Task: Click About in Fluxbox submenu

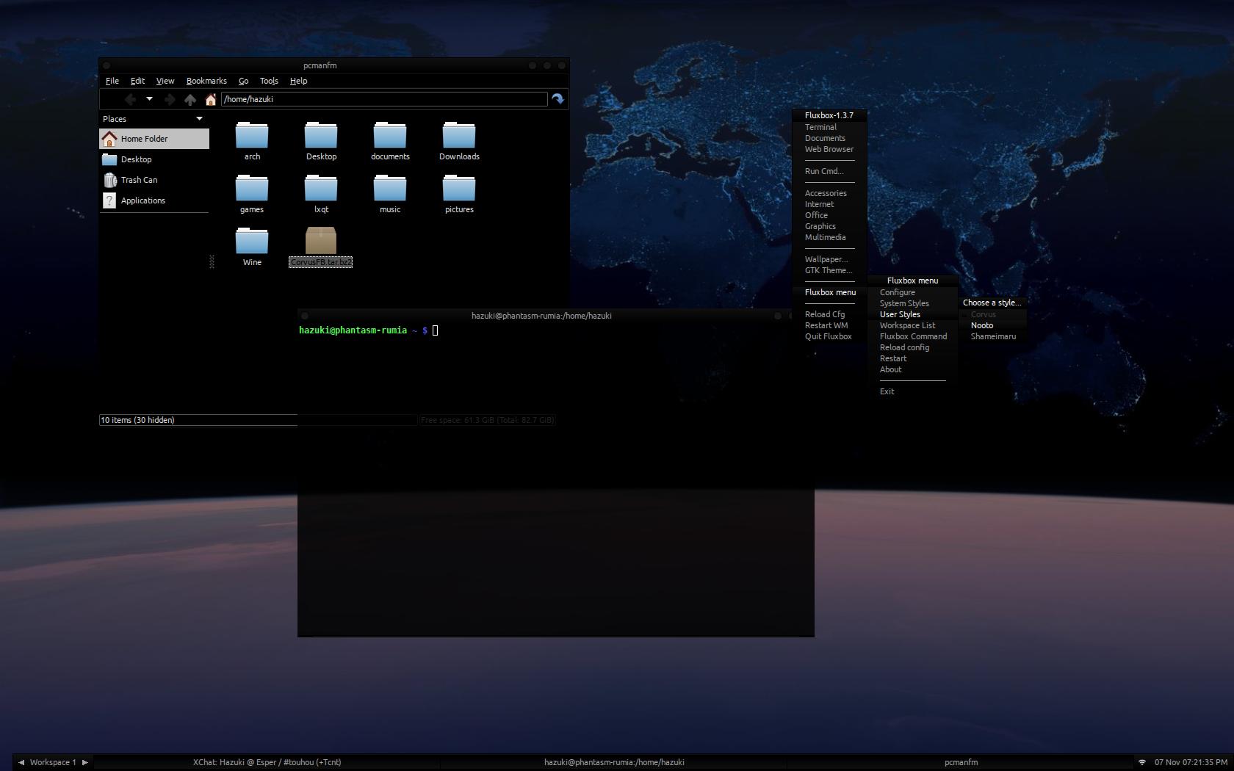Action: click(913, 369)
